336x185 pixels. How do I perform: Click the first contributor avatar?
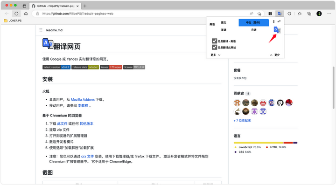tap(237, 103)
